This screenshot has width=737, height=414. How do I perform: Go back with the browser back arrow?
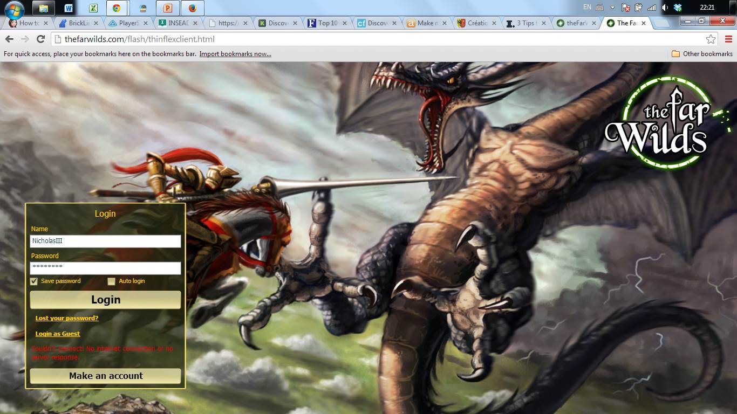(10, 39)
